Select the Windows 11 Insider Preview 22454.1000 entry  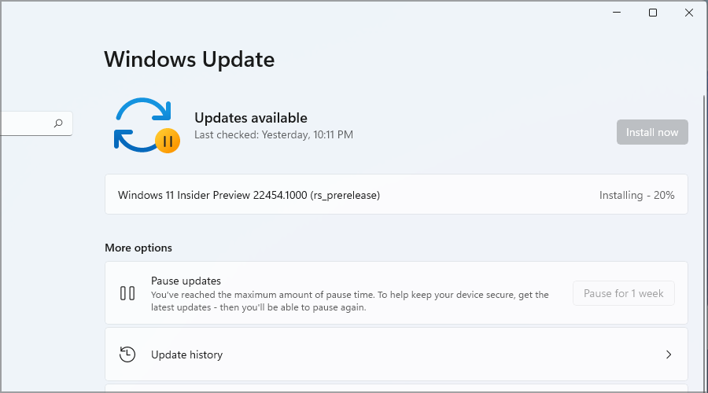(249, 195)
